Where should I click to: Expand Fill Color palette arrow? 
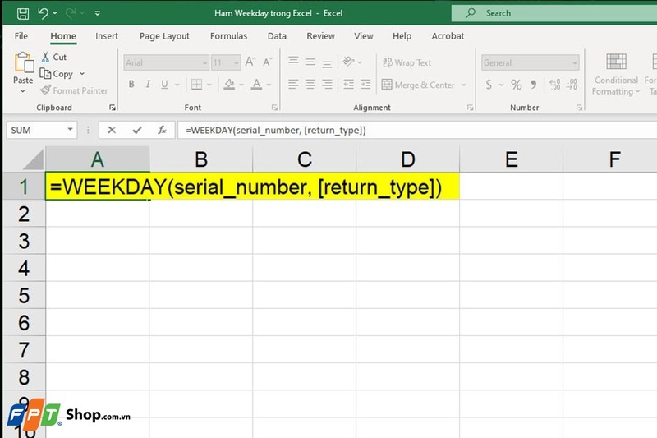pyautogui.click(x=241, y=85)
